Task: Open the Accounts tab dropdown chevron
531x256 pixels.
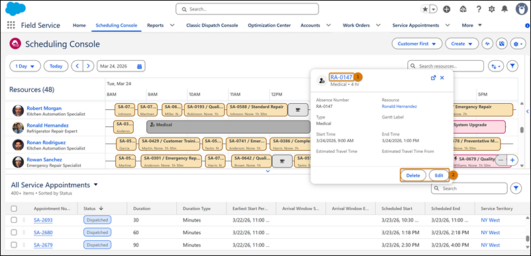Action: coord(328,25)
